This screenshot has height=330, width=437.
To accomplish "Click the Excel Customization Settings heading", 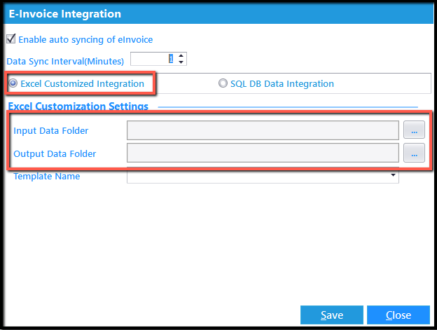I will coord(78,106).
